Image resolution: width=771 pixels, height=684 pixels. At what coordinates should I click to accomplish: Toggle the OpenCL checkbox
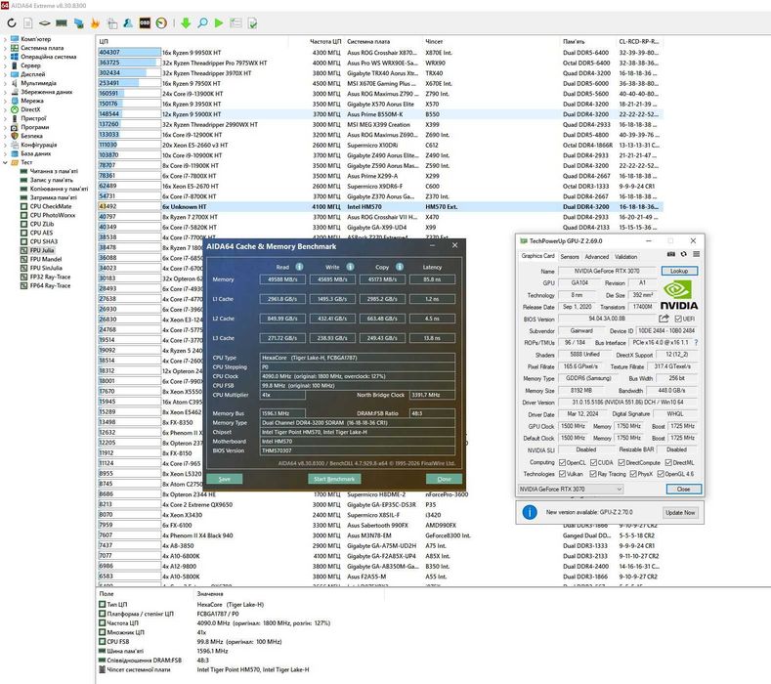[563, 462]
